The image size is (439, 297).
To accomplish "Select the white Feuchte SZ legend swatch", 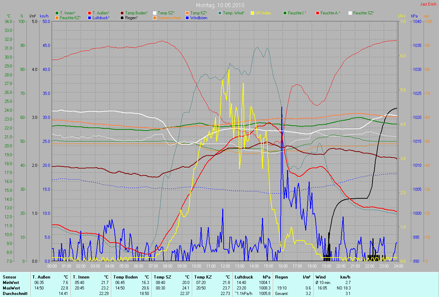I will [351, 13].
